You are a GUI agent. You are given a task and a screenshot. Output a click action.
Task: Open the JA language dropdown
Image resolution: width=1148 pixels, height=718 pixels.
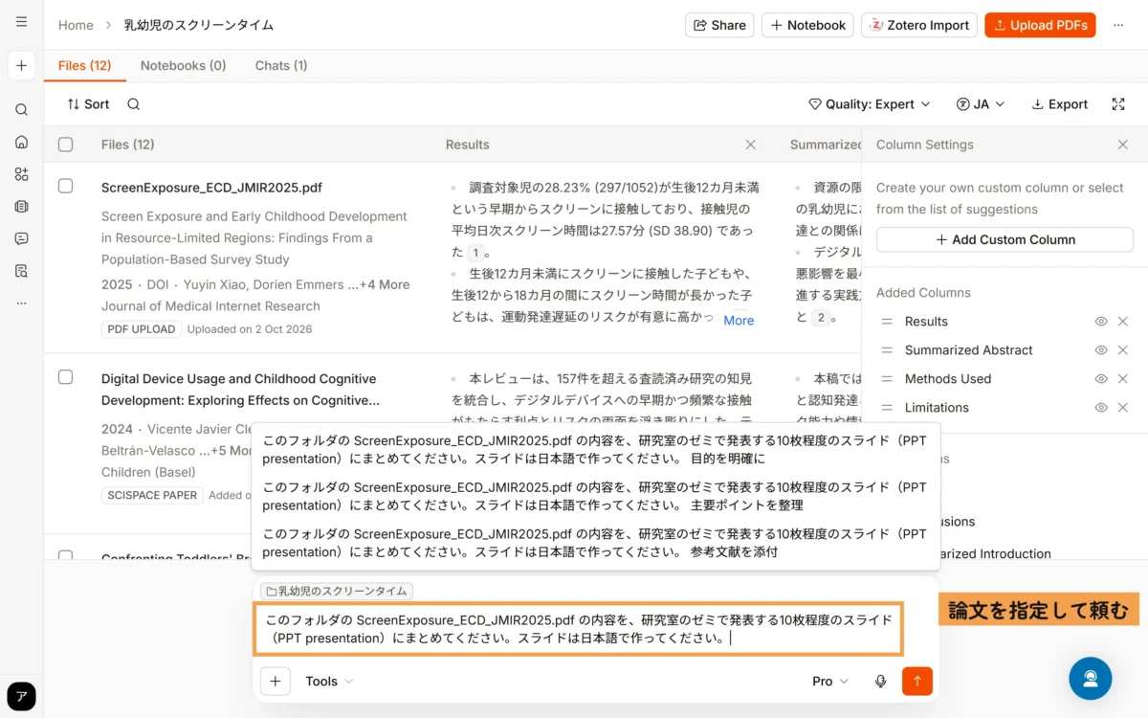click(981, 104)
